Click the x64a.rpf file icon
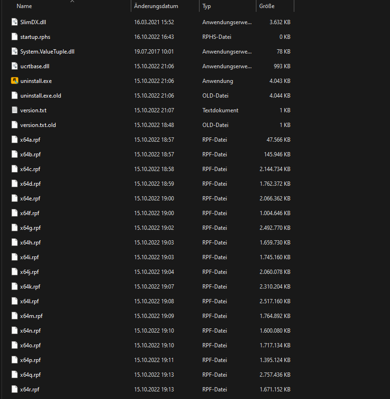The image size is (390, 399). tap(14, 140)
